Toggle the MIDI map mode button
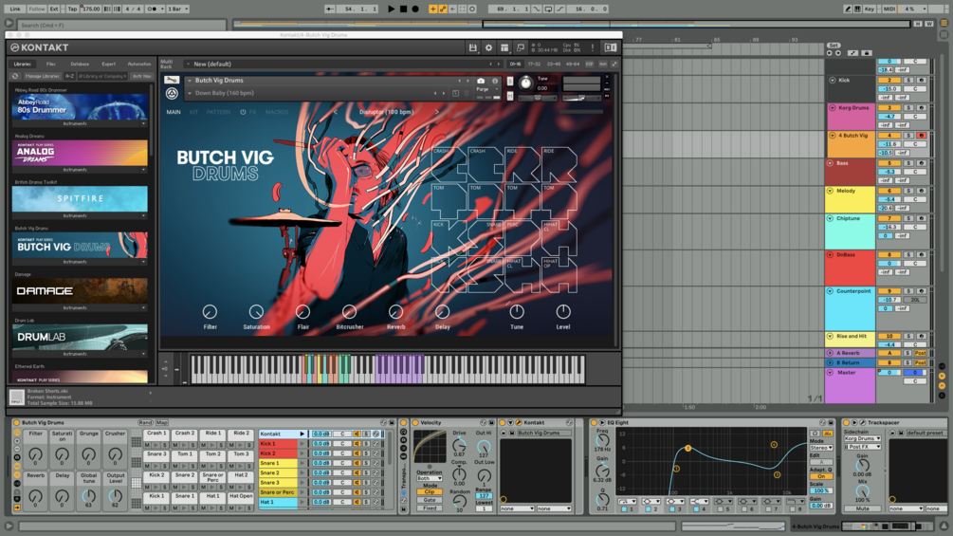 click(889, 9)
